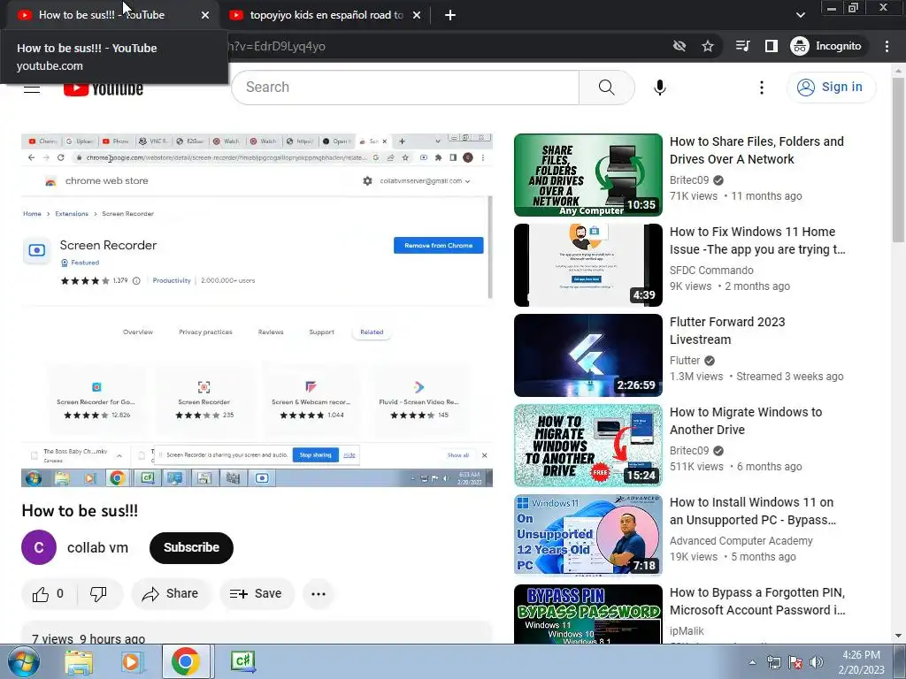Viewport: 906px width, 679px height.
Task: Click the YouTube Search input field
Action: click(405, 88)
